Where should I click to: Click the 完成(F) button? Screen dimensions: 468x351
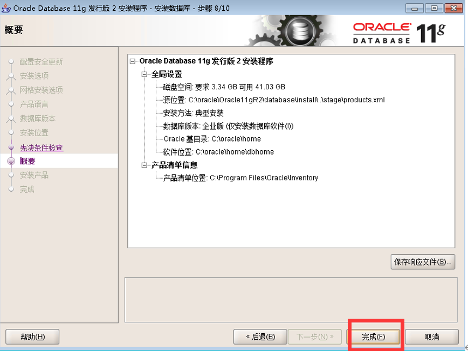point(374,337)
